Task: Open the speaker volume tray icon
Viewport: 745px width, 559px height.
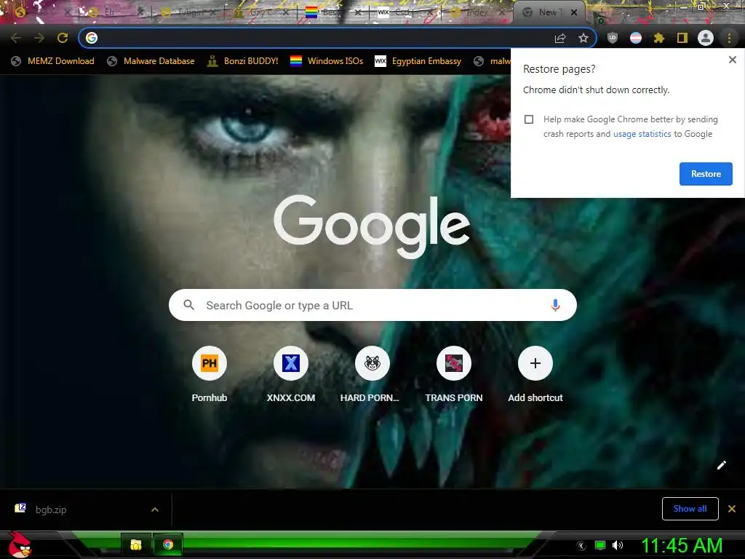Action: tap(618, 545)
